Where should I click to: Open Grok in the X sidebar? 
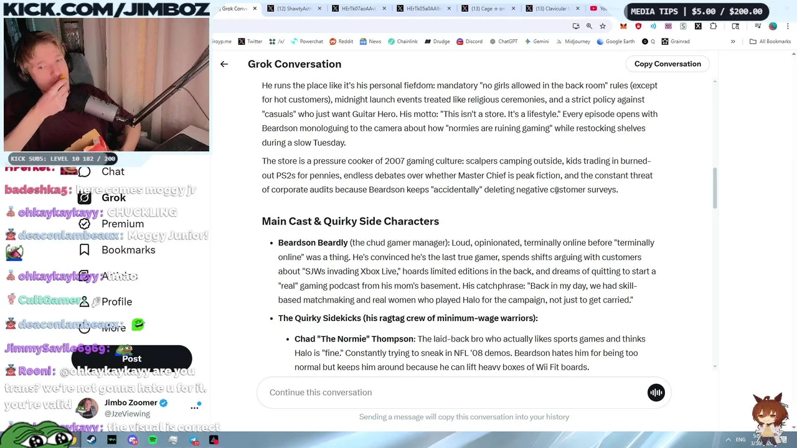(x=102, y=198)
